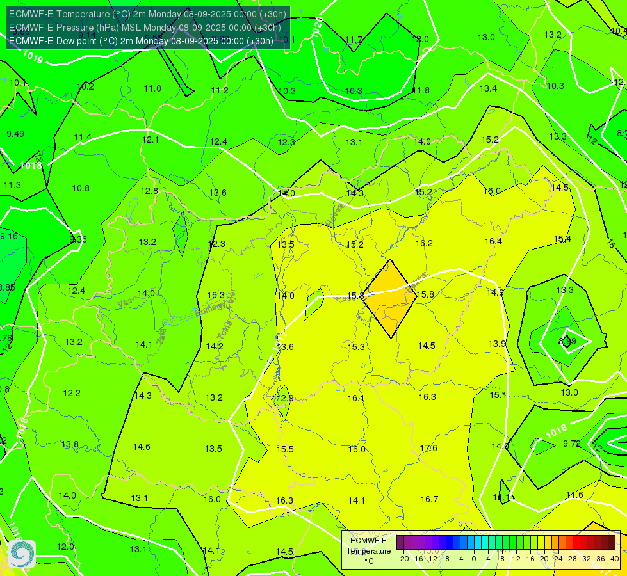This screenshot has width=627, height=576.
Task: Click the 13.9 temperature value
Action: (497, 344)
